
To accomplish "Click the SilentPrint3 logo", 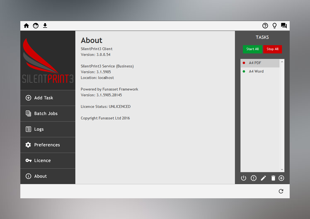I will [x=48, y=60].
